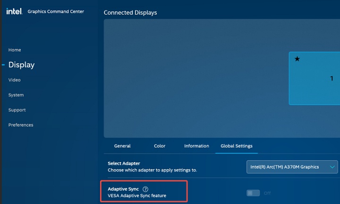Switch to the General tab
Image resolution: width=340 pixels, height=204 pixels.
point(122,146)
